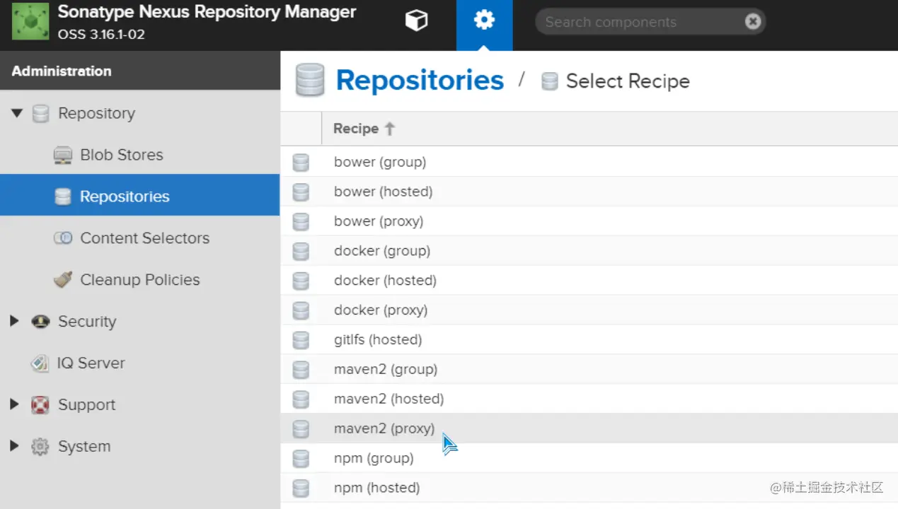Open the Browse cube icon
Screen dimensions: 898x509
pos(416,21)
